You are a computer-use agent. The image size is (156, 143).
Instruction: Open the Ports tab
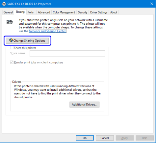31,12
